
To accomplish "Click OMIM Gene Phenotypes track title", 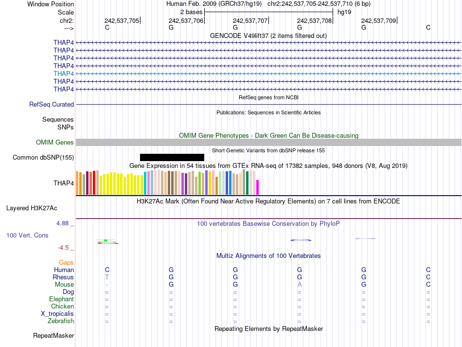I will (268, 136).
